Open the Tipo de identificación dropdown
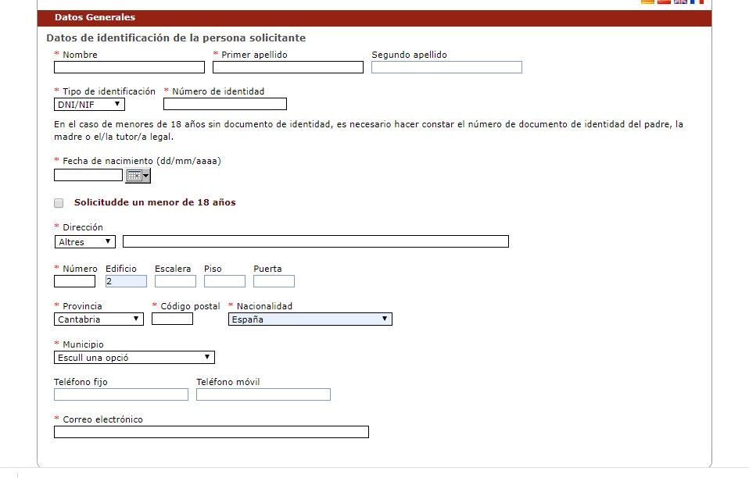Screen dimensions: 749x478 [x=89, y=104]
